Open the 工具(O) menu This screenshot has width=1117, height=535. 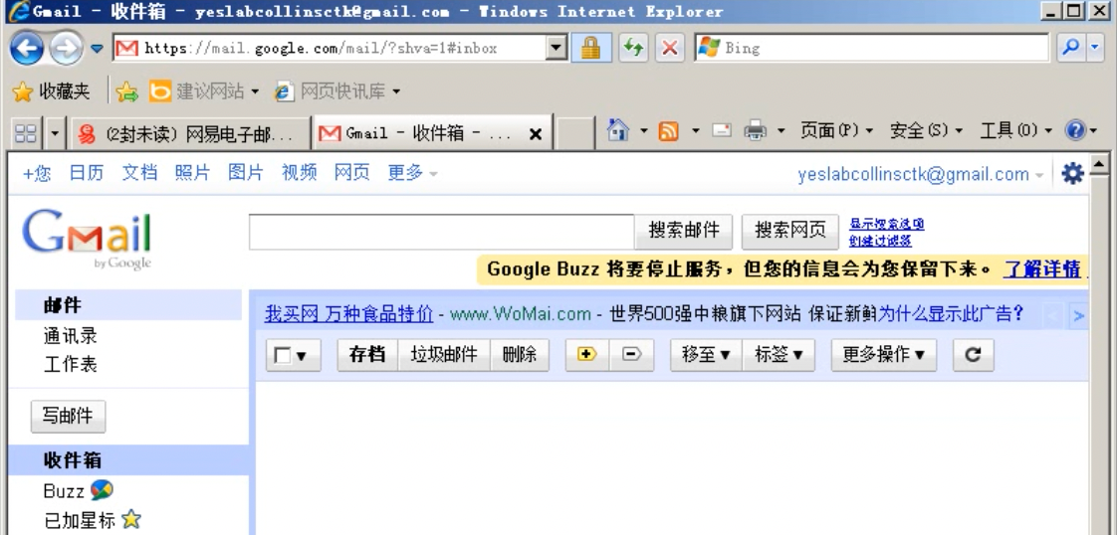pos(1015,131)
